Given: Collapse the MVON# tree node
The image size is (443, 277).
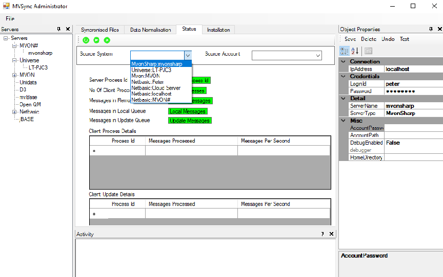Looking at the screenshot, I should (x=14, y=45).
